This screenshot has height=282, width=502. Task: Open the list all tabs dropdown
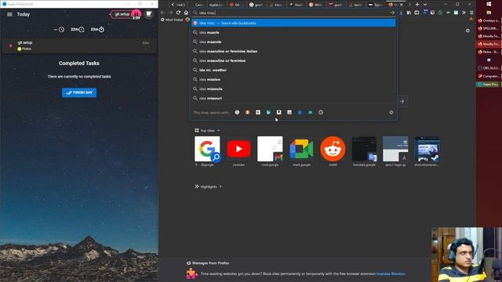pos(425,5)
